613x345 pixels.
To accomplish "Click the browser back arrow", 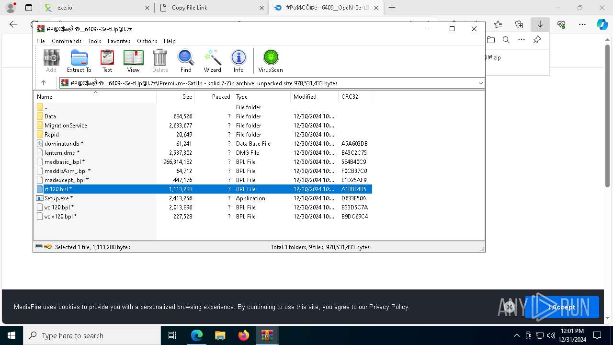I will (13, 24).
